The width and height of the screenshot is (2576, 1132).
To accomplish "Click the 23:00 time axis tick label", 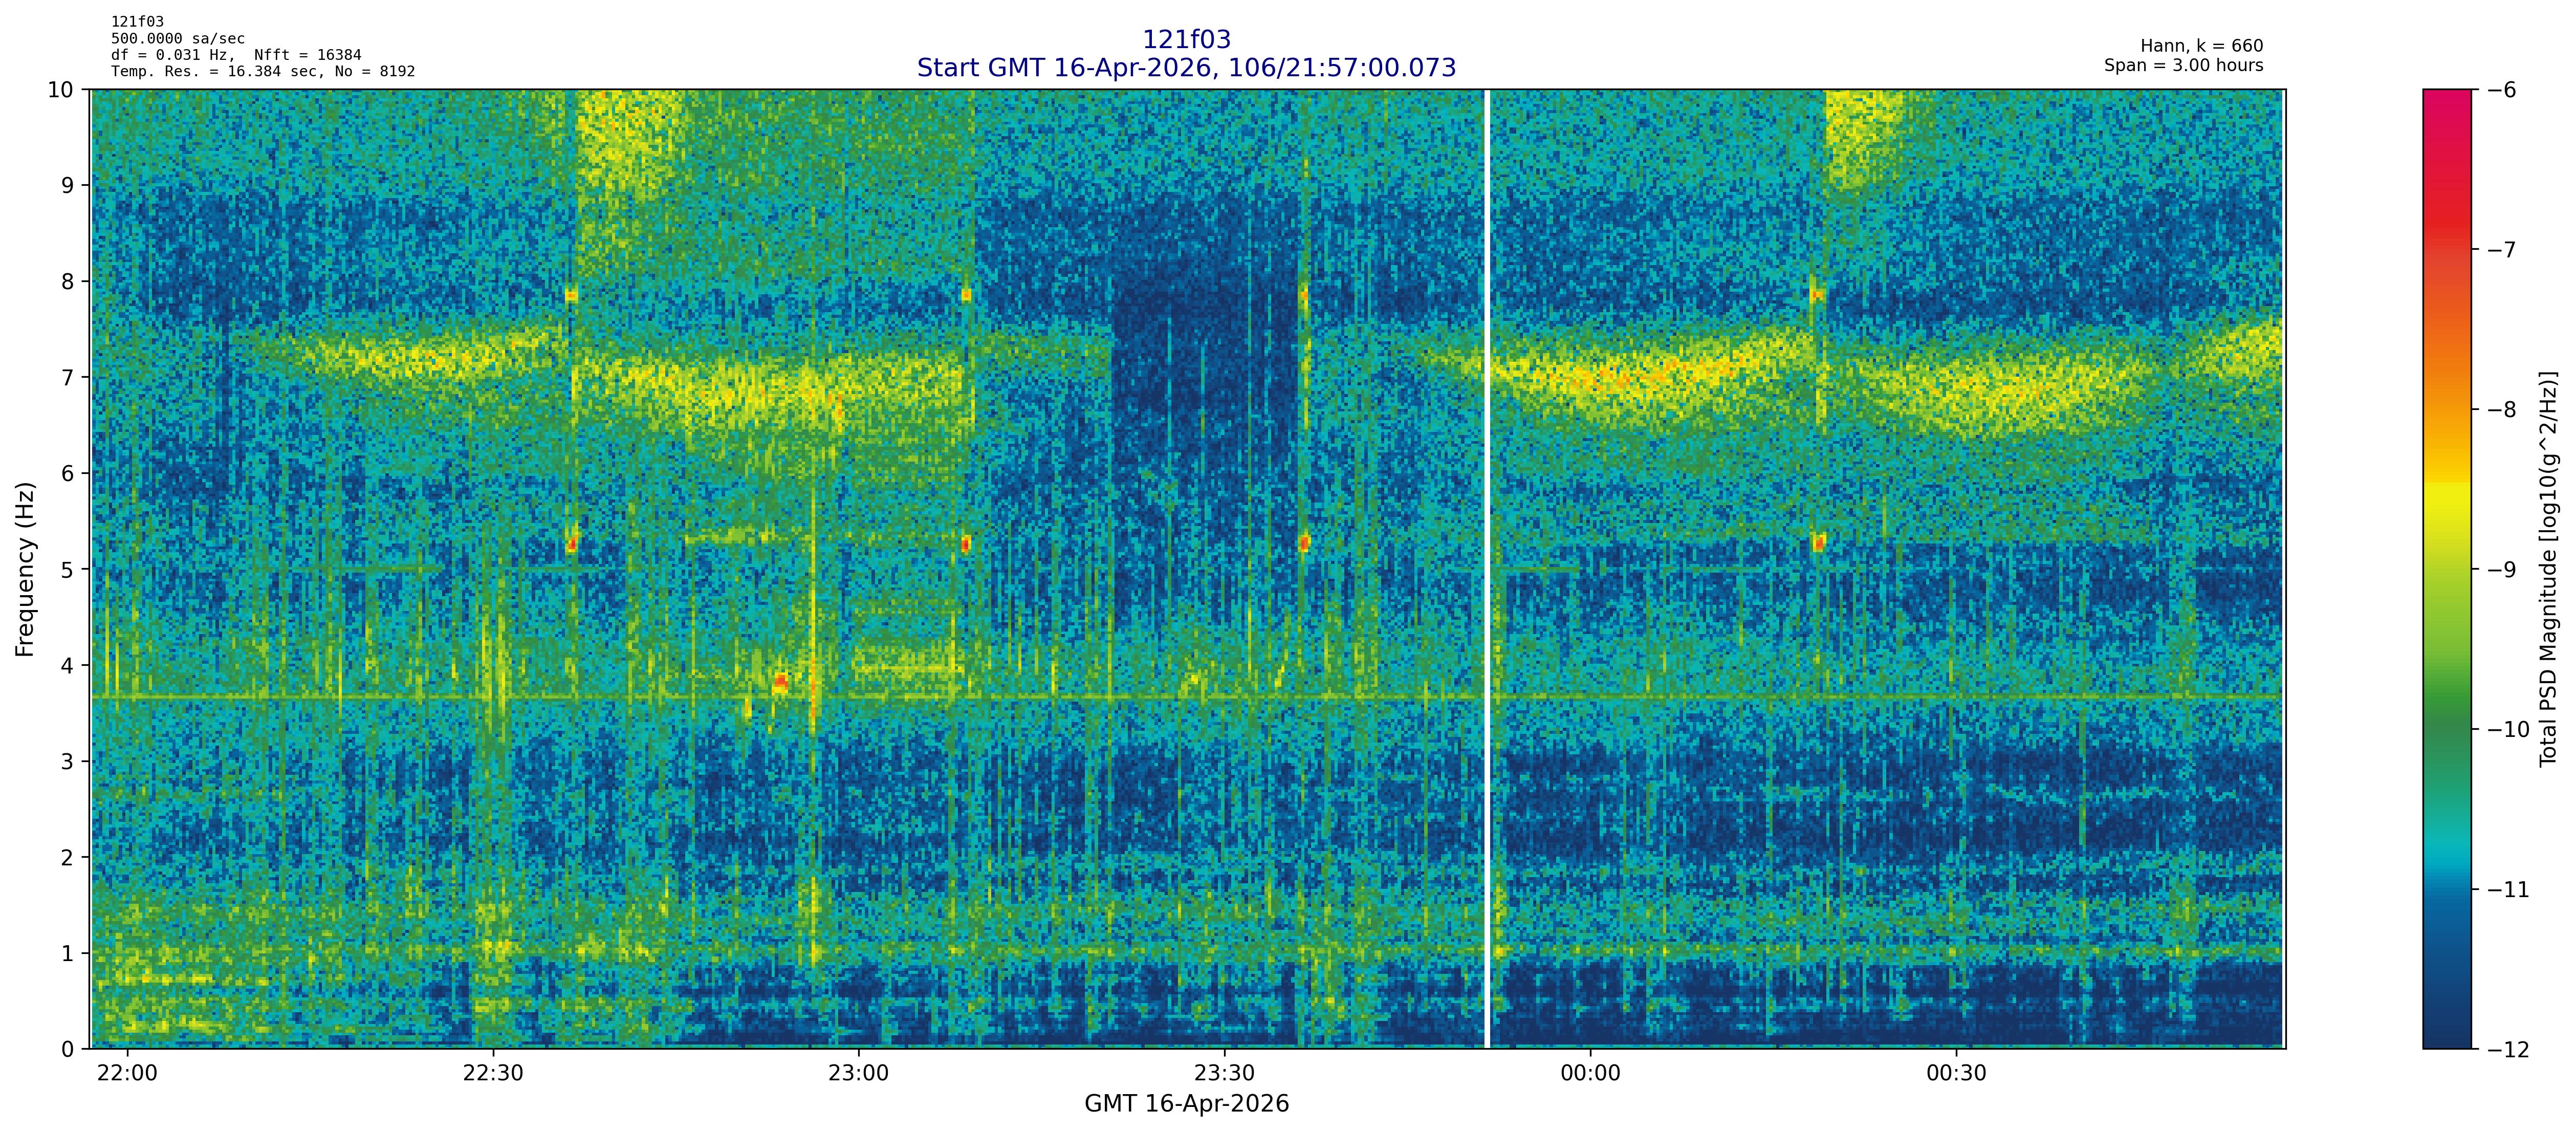I will pyautogui.click(x=858, y=1074).
